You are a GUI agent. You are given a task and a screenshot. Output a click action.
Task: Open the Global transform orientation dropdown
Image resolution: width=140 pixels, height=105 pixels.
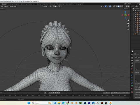pos(45,6)
